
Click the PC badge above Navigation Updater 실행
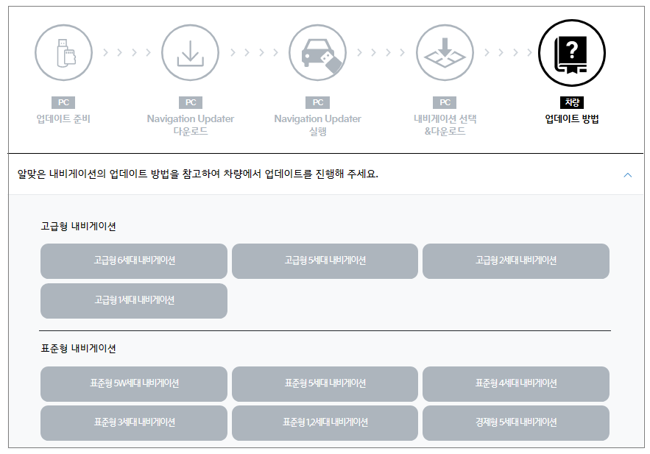click(x=317, y=102)
